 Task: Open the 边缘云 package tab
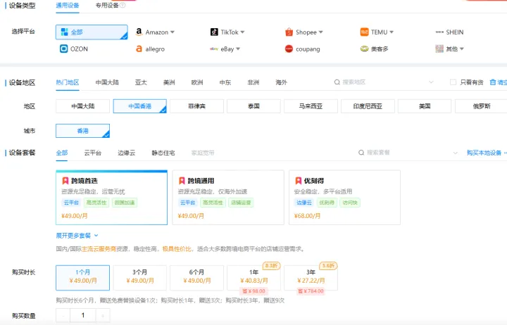(127, 153)
